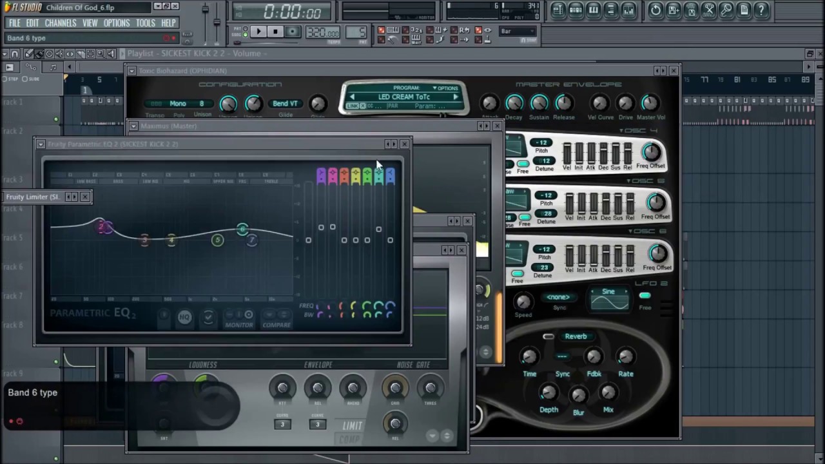Image resolution: width=825 pixels, height=464 pixels.
Task: Enable the SLIDE radio option
Action: click(31, 79)
